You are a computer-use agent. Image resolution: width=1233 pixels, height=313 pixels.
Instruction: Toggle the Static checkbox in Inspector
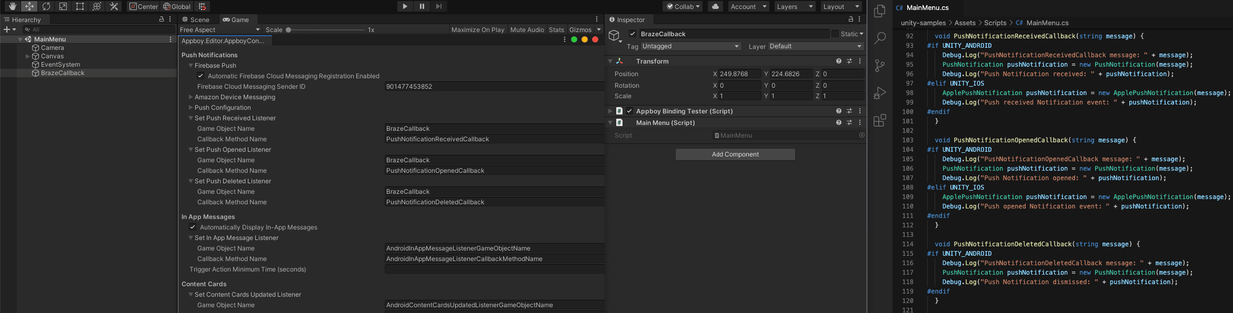pos(835,34)
